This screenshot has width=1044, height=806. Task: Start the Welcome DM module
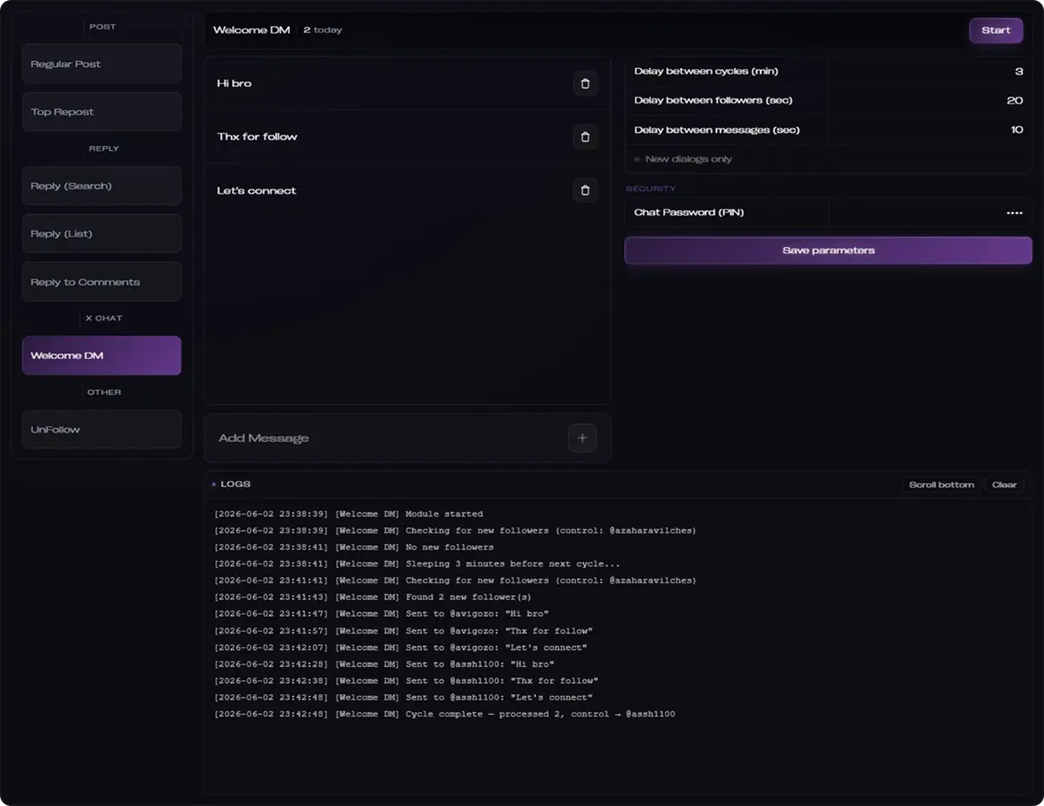[996, 30]
